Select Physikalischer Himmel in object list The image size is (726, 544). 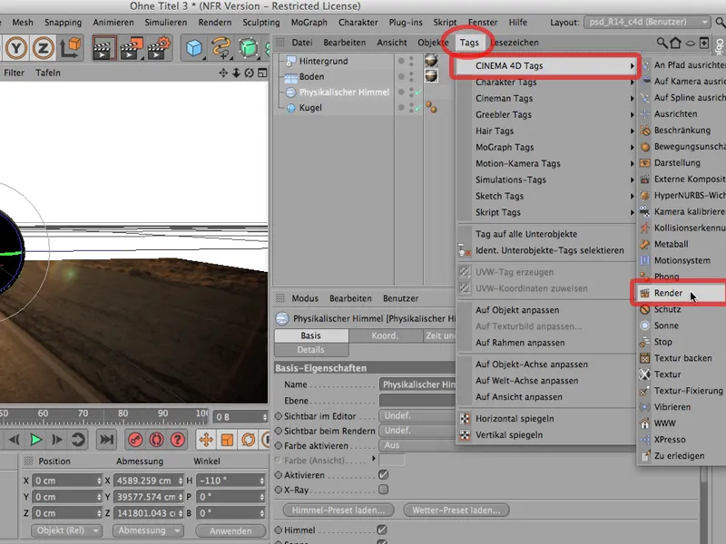[344, 92]
